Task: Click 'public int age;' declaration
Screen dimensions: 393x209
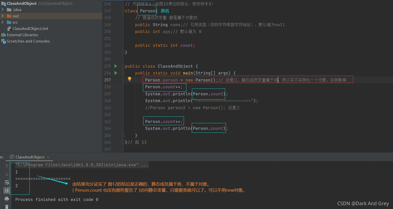Action: coord(154,31)
